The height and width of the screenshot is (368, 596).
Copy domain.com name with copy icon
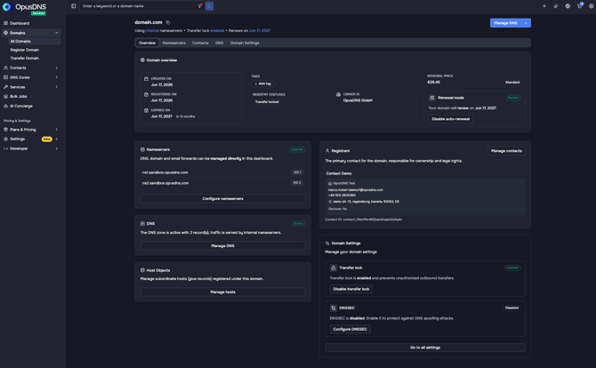[x=168, y=22]
